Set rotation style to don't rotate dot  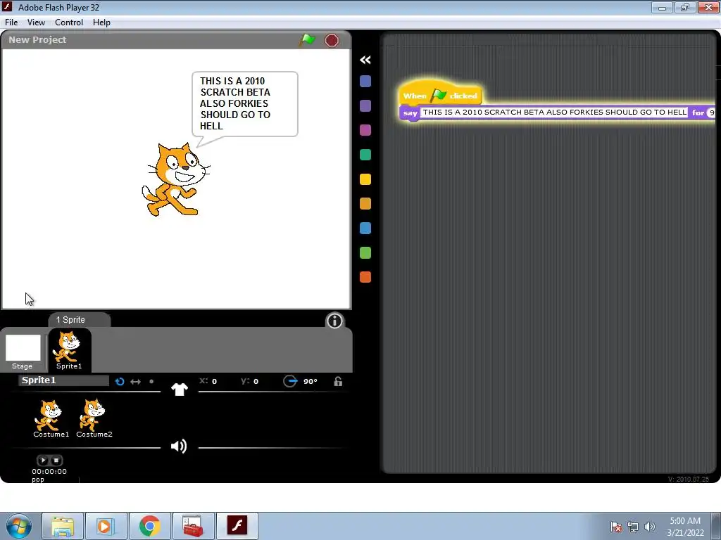tap(151, 381)
